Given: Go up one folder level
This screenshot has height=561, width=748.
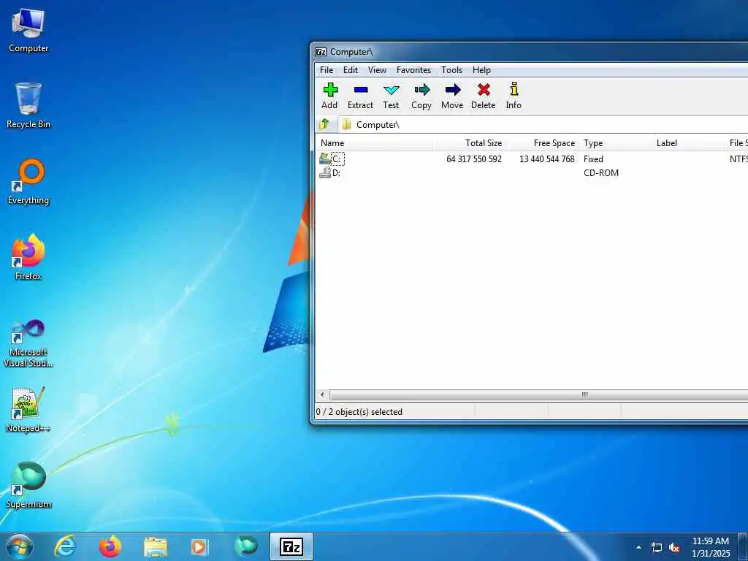Looking at the screenshot, I should point(324,124).
